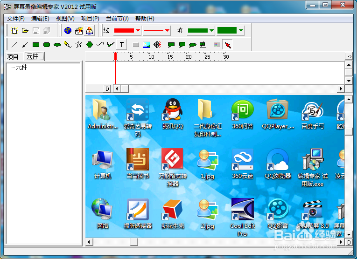The width and height of the screenshot is (357, 259).
Task: Click the timeline ruler at mark 30
Action: [226, 57]
